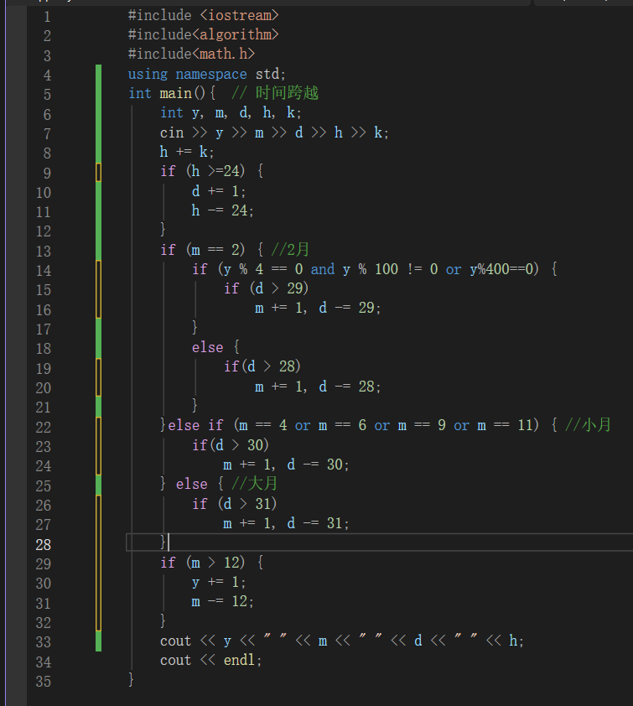Click line number 1 in the gutter

point(46,16)
